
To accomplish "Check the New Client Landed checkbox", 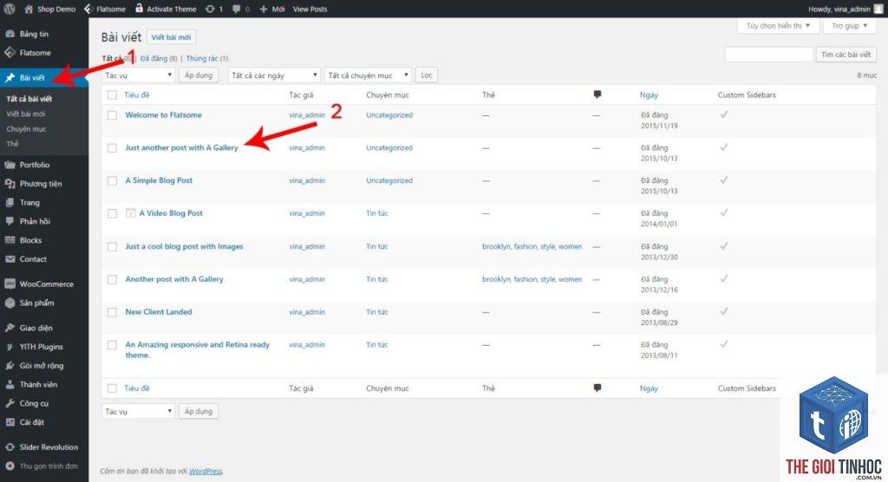I will (x=112, y=312).
